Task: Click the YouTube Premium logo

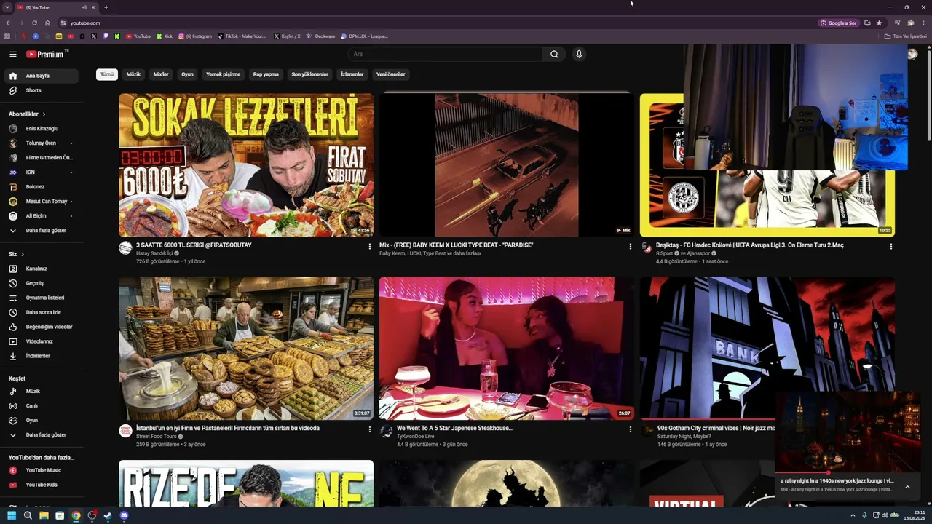Action: click(45, 54)
